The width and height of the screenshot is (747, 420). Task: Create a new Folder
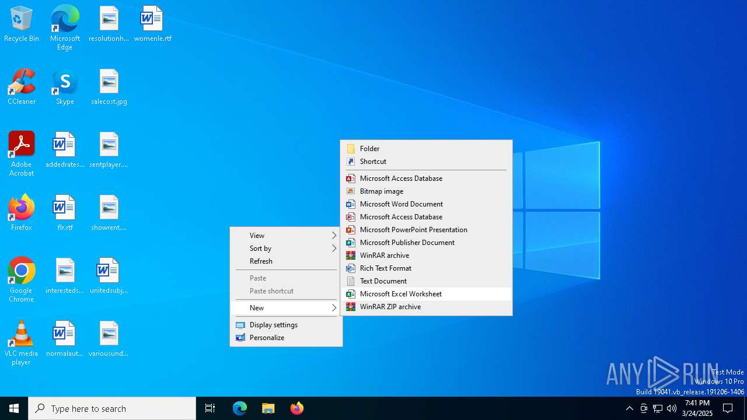point(426,149)
